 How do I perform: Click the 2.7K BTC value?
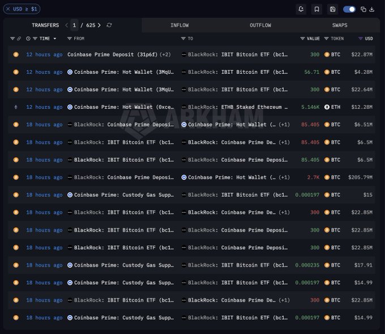[x=313, y=177]
